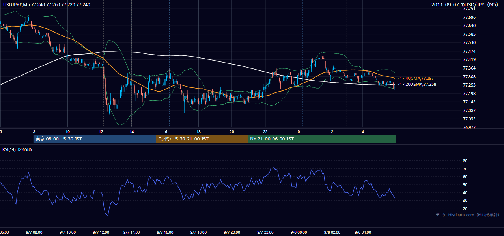Click RSI axis level 70

(x=465, y=169)
